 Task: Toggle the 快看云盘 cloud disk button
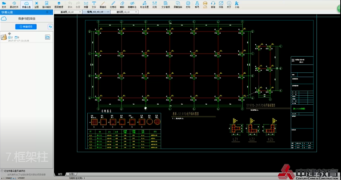tap(26, 5)
